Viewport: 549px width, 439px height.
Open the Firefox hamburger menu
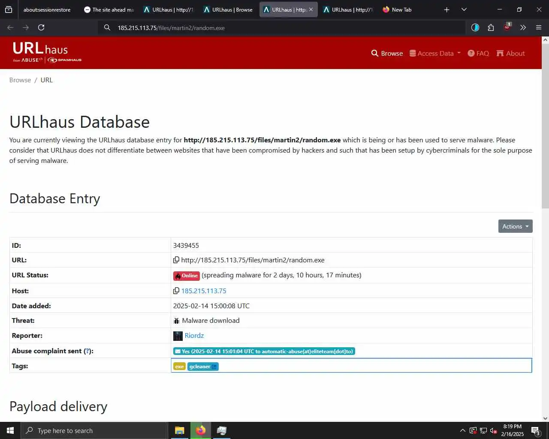(x=539, y=27)
